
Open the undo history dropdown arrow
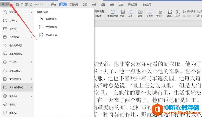pyautogui.click(x=38, y=5)
